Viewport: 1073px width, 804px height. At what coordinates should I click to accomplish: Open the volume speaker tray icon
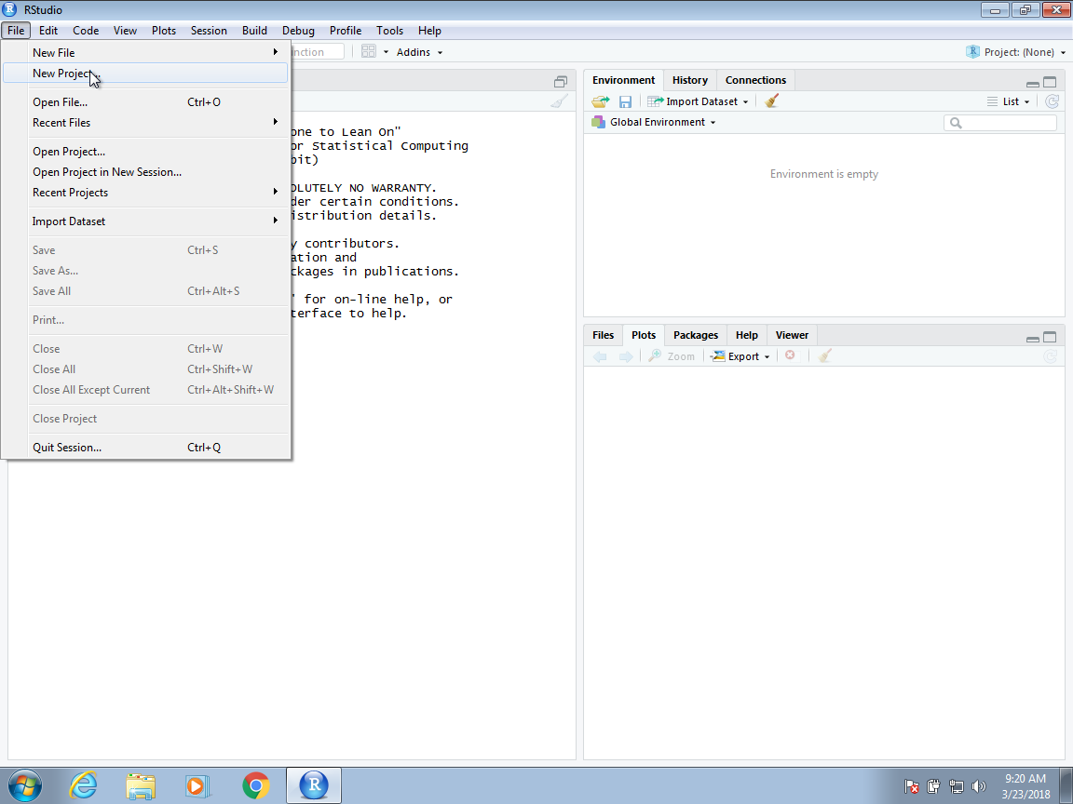(x=979, y=786)
